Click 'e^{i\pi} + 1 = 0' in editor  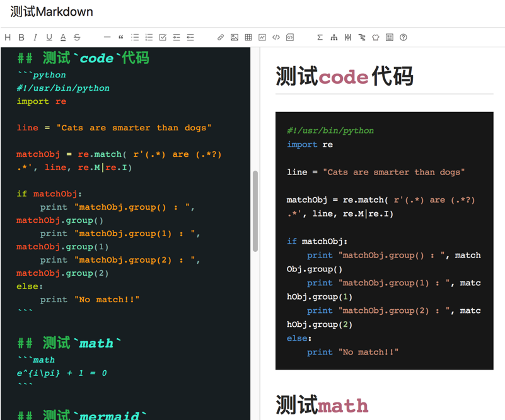[62, 373]
